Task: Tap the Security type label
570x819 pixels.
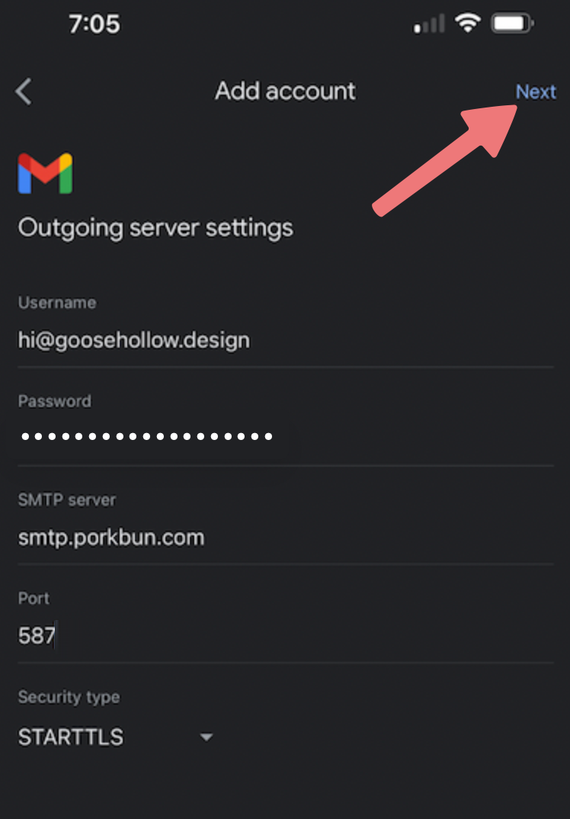Action: tap(69, 697)
